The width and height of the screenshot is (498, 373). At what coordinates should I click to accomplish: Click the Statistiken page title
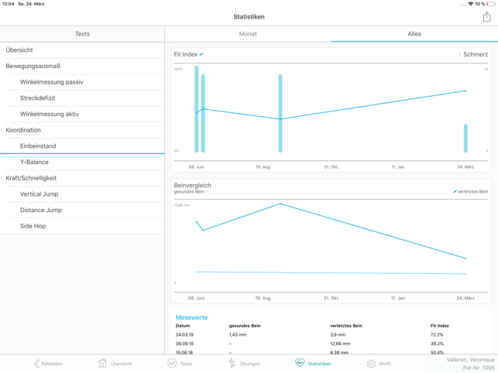click(x=249, y=17)
